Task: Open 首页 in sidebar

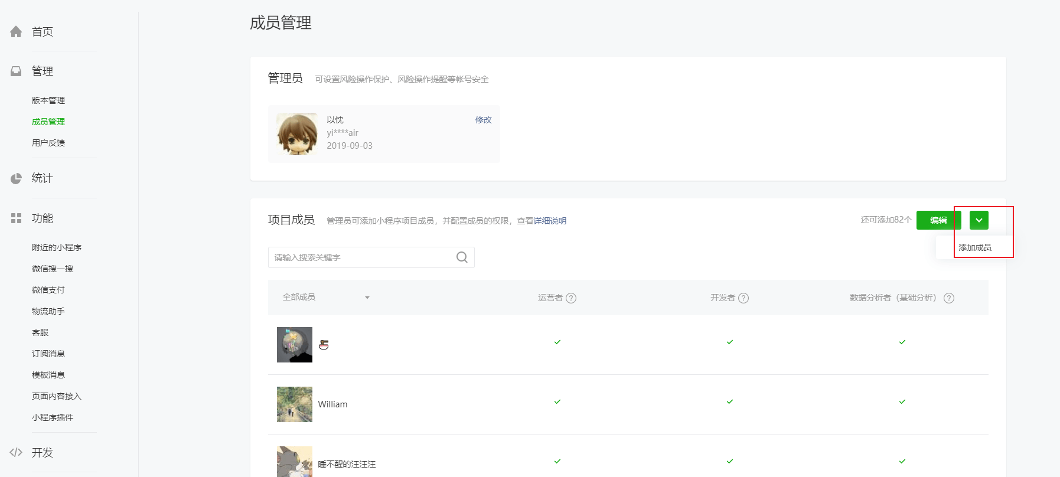Action: click(x=43, y=32)
